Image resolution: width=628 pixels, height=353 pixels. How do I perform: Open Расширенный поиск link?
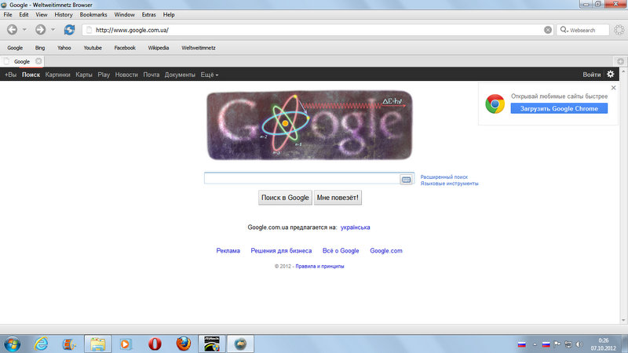tap(444, 177)
